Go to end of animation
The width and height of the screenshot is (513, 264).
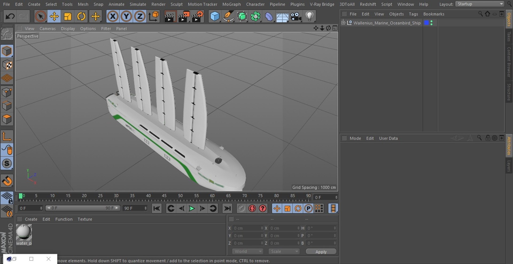click(227, 208)
